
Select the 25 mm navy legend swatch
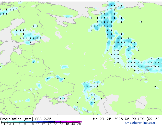point(52,122)
